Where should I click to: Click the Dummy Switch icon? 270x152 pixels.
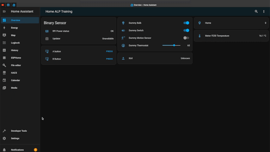pyautogui.click(x=123, y=30)
